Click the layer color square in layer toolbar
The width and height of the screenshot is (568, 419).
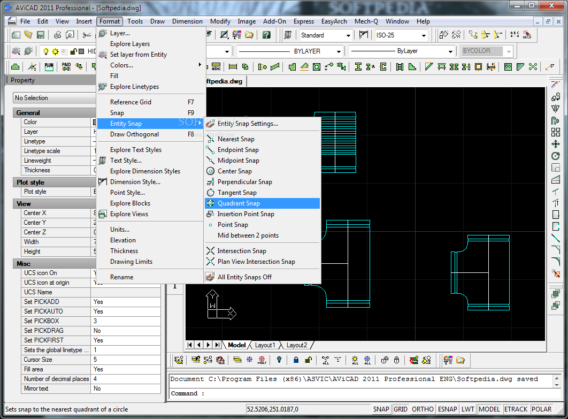click(81, 51)
